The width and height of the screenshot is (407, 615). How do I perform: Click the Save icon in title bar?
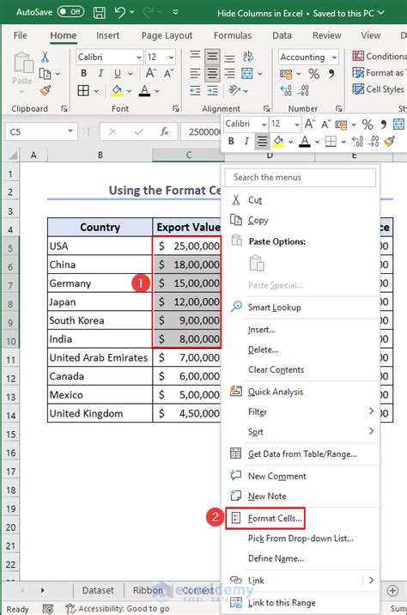100,13
